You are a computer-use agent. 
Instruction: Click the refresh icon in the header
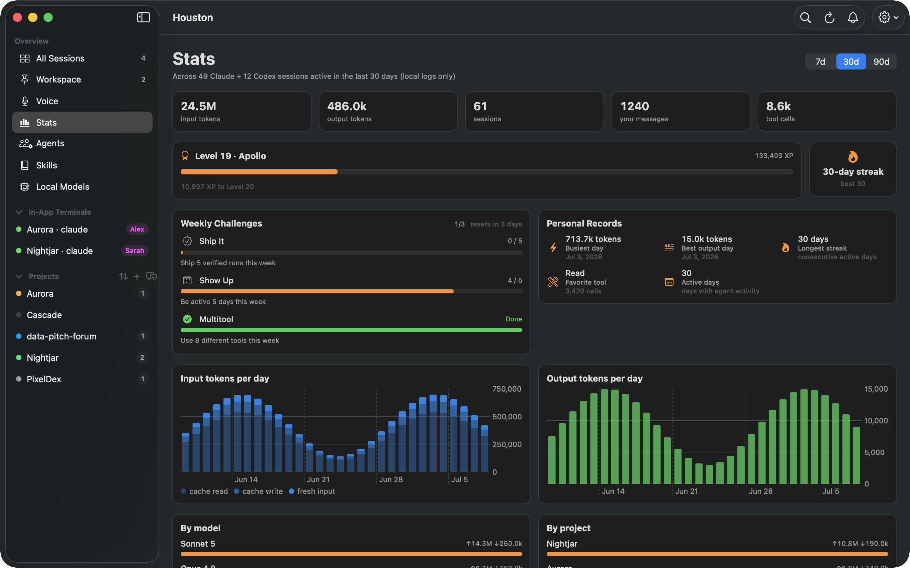pyautogui.click(x=829, y=18)
